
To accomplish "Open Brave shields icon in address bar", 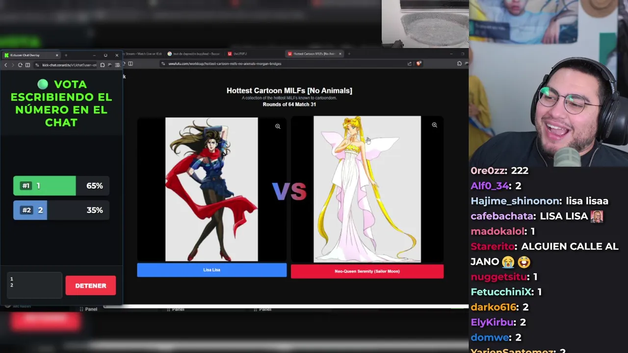I will point(419,63).
